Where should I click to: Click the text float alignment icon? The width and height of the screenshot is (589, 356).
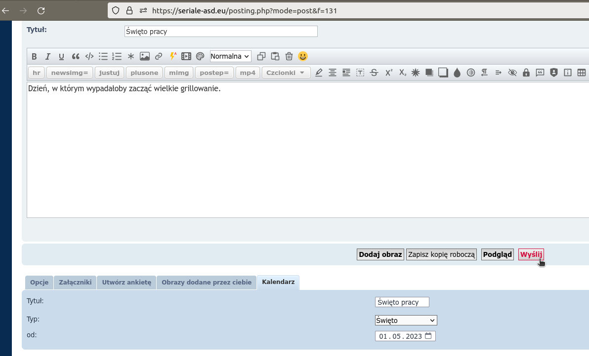point(346,72)
